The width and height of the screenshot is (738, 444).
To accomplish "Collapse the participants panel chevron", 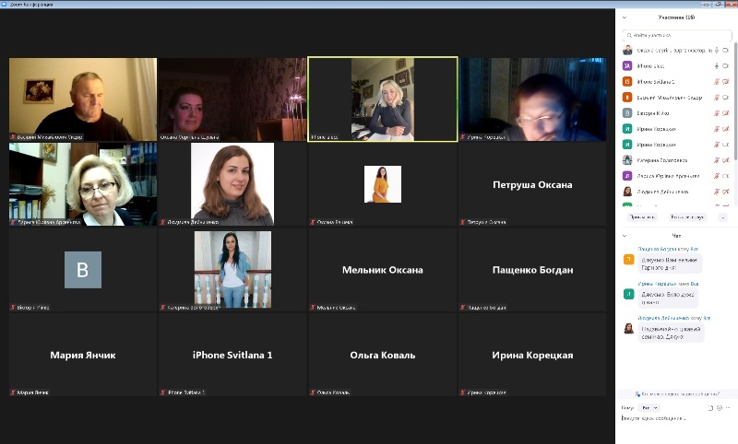I will pyautogui.click(x=625, y=18).
